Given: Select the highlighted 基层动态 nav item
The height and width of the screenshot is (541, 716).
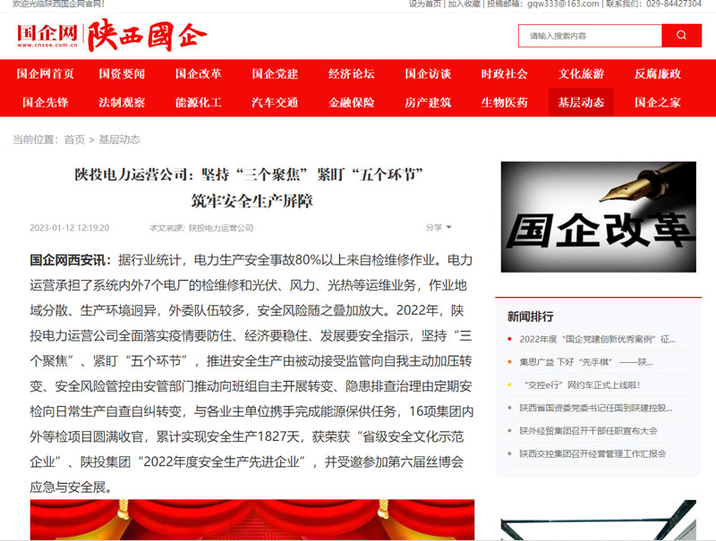Looking at the screenshot, I should (581, 102).
